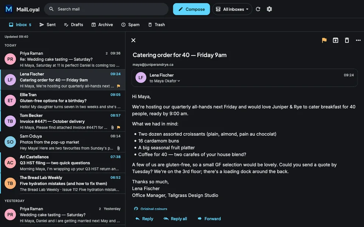The image size is (364, 227).
Task: Delete the open email with trash icon
Action: tap(347, 40)
